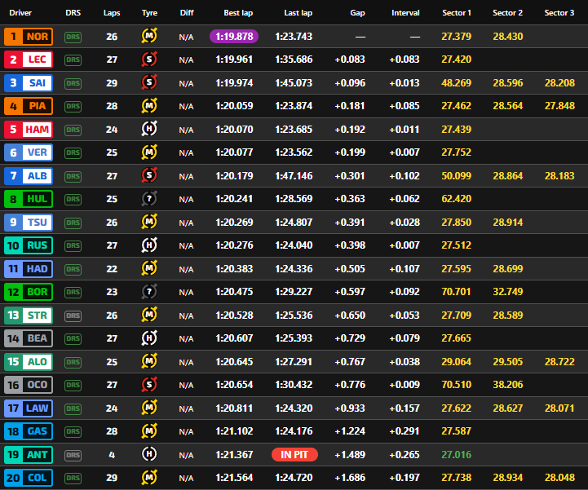
Task: Click Antonelli hard tyre icon
Action: [x=149, y=454]
